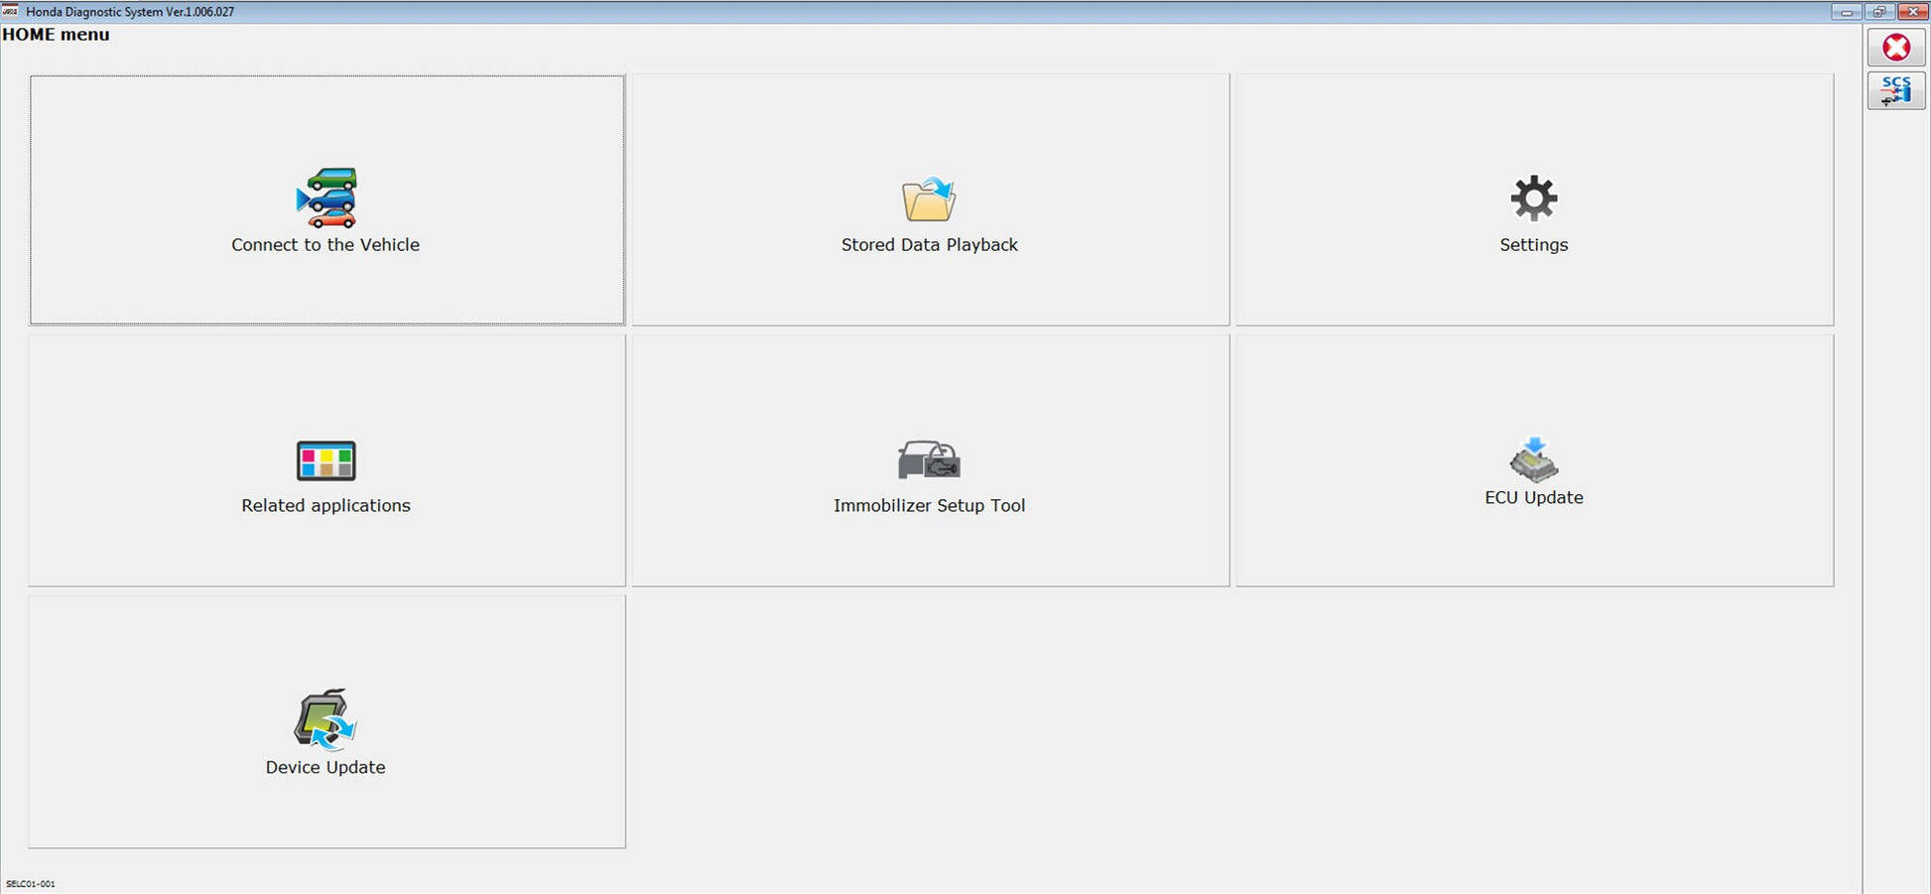Screen dimensions: 1931x894
Task: Close the window using title bar X
Action: tap(1911, 12)
